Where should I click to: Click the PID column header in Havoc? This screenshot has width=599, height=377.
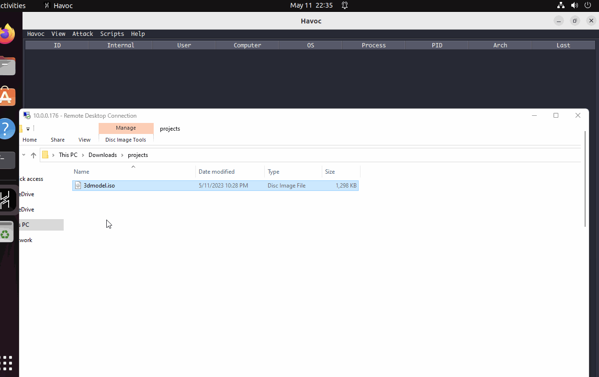[437, 45]
